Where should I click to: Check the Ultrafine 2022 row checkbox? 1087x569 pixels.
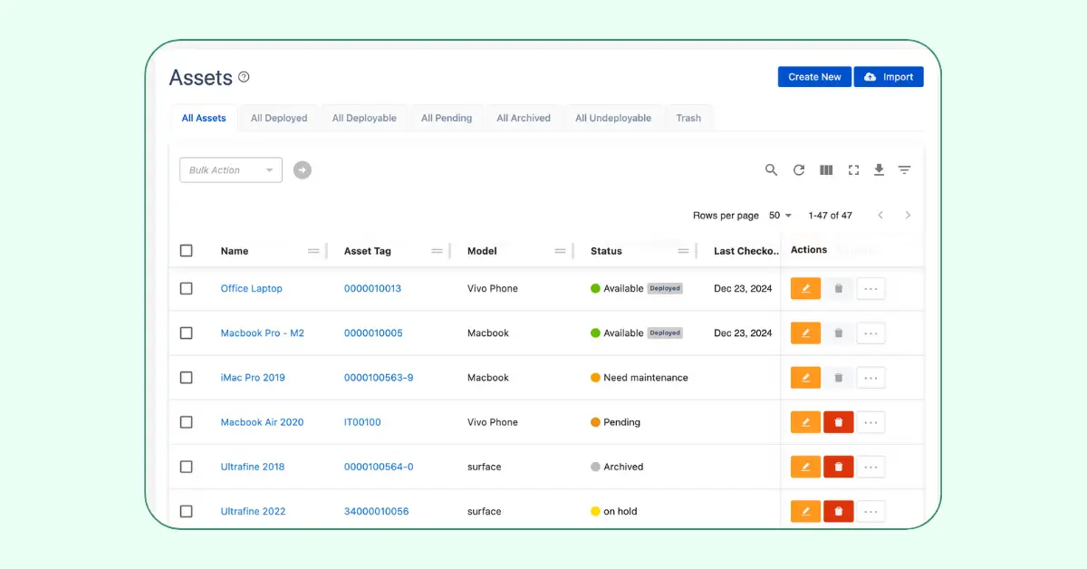tap(187, 511)
